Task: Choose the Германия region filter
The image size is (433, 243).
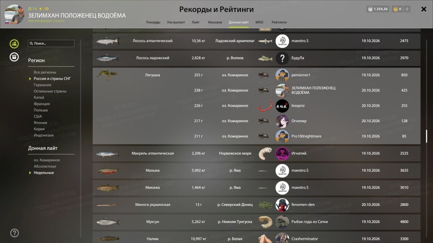Action: pyautogui.click(x=42, y=85)
